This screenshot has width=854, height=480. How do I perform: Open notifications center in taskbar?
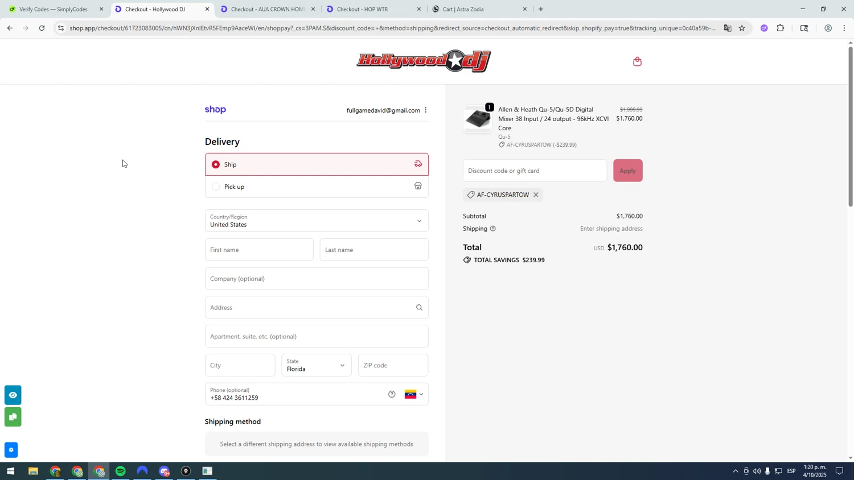839,471
